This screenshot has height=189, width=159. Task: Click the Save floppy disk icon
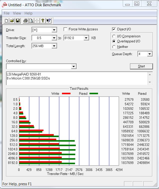(x=18, y=21)
